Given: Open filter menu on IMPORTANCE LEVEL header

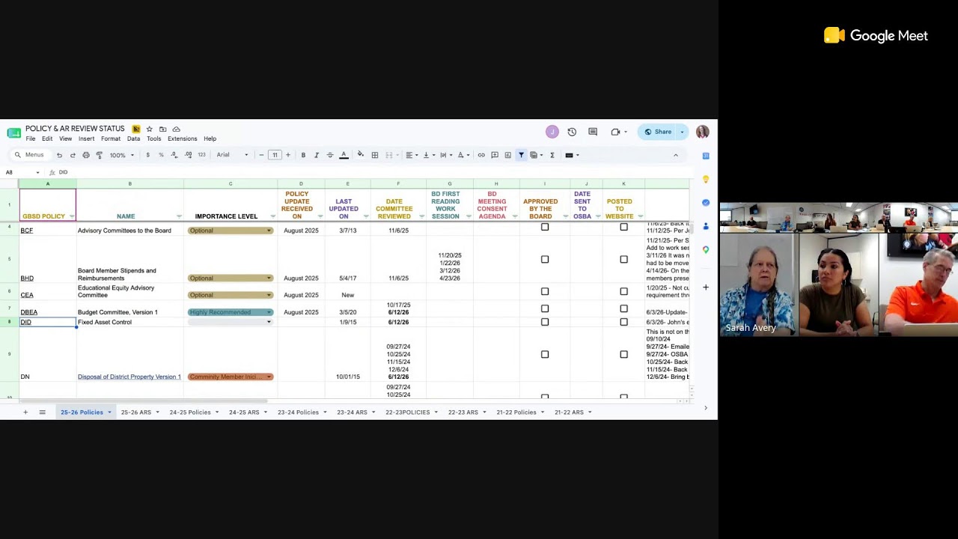Looking at the screenshot, I should click(x=272, y=216).
